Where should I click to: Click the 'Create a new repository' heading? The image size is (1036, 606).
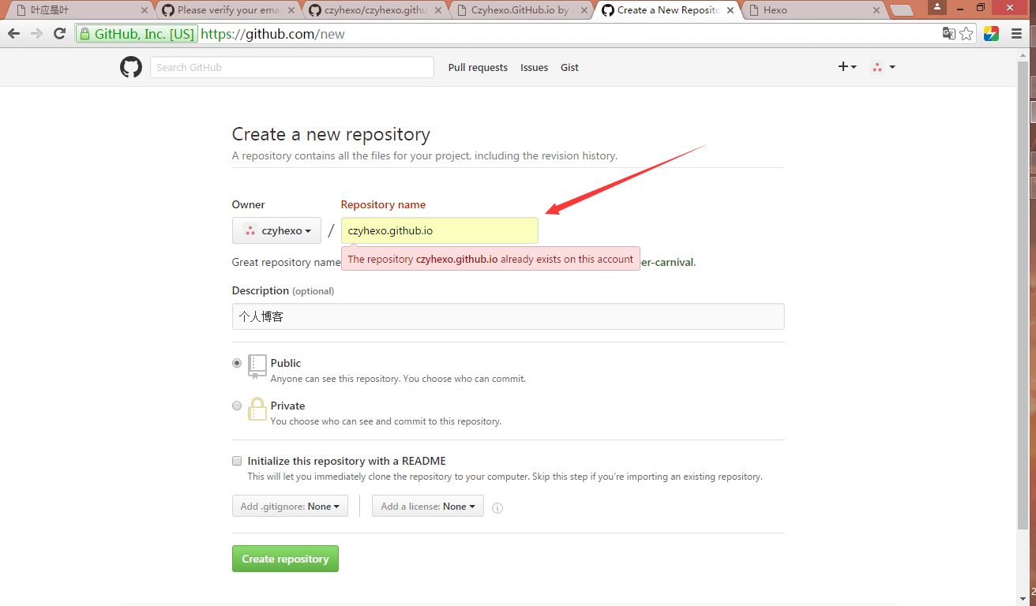point(331,134)
